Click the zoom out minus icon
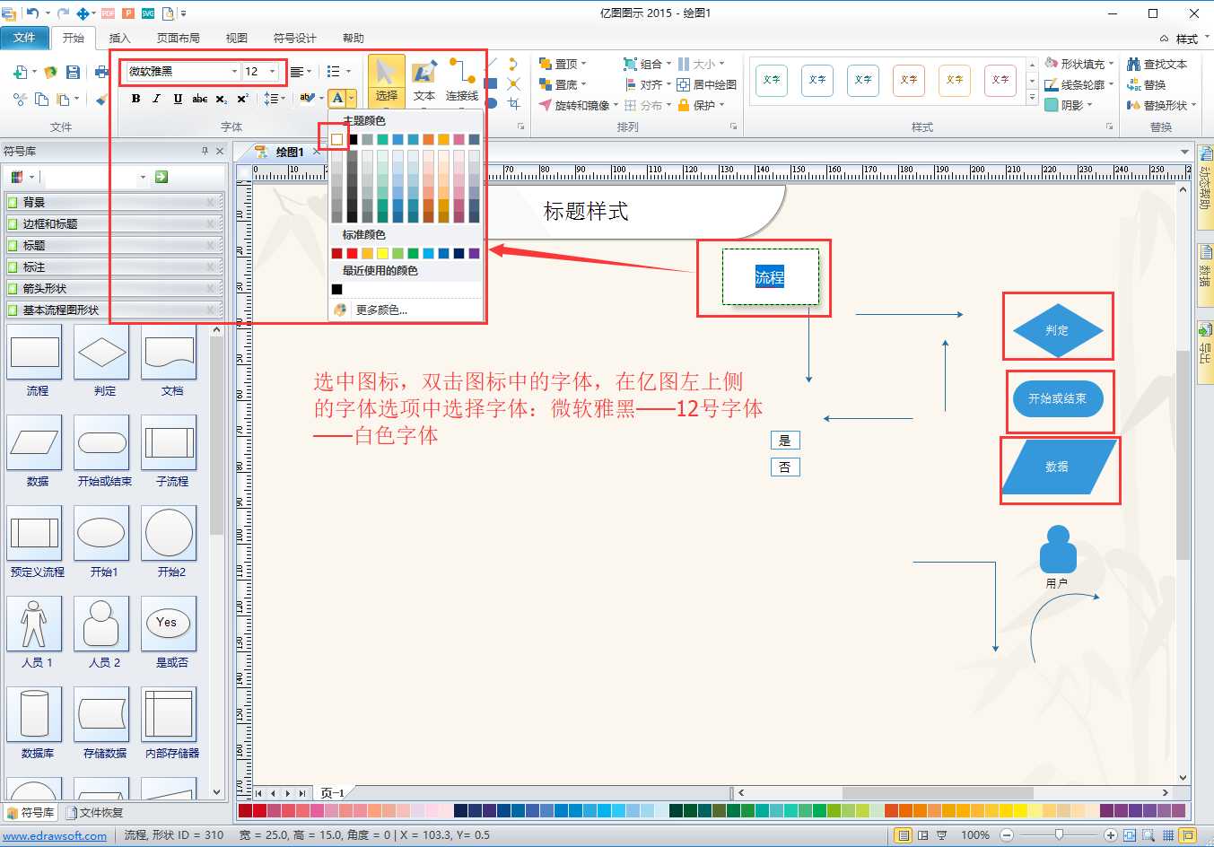This screenshot has height=847, width=1214. tap(1007, 834)
